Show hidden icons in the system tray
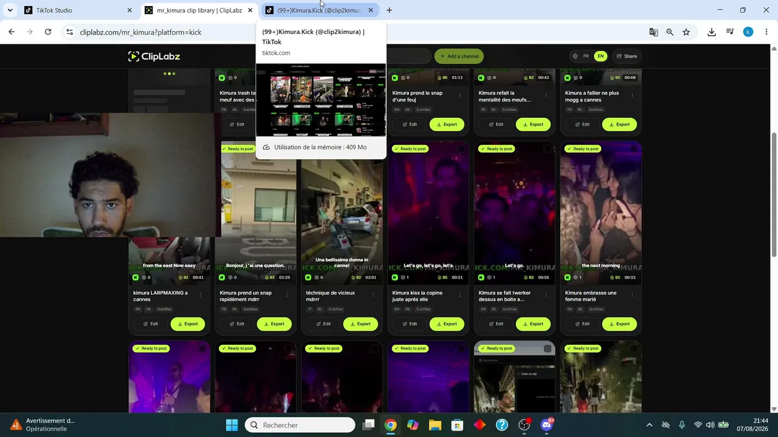Image resolution: width=778 pixels, height=437 pixels. pyautogui.click(x=649, y=425)
